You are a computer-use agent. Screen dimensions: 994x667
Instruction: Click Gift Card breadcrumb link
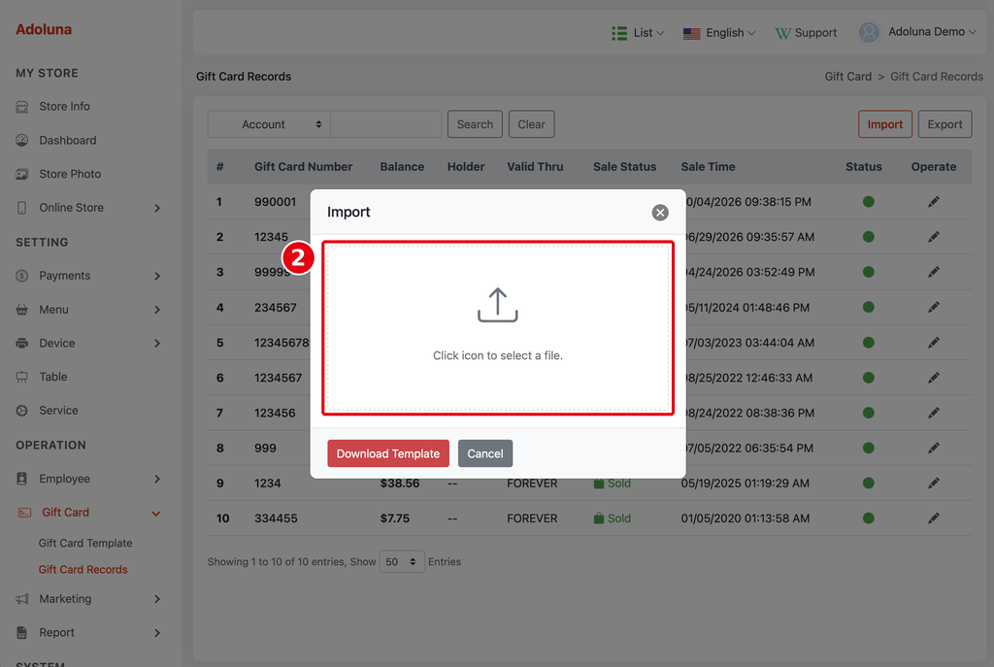click(x=847, y=76)
